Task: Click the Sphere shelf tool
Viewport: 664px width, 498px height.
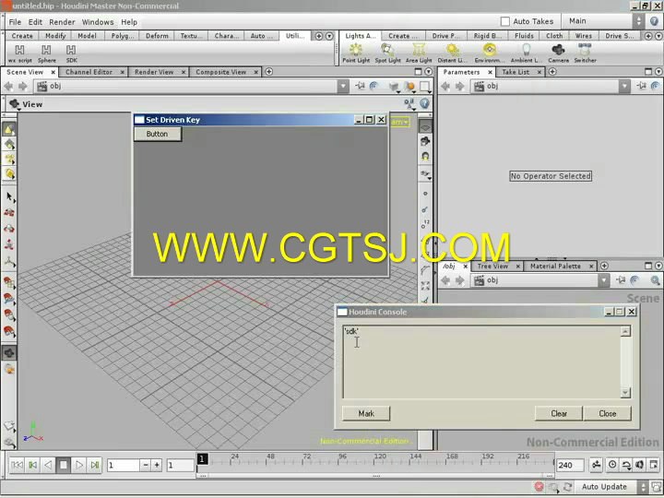Action: (47, 53)
